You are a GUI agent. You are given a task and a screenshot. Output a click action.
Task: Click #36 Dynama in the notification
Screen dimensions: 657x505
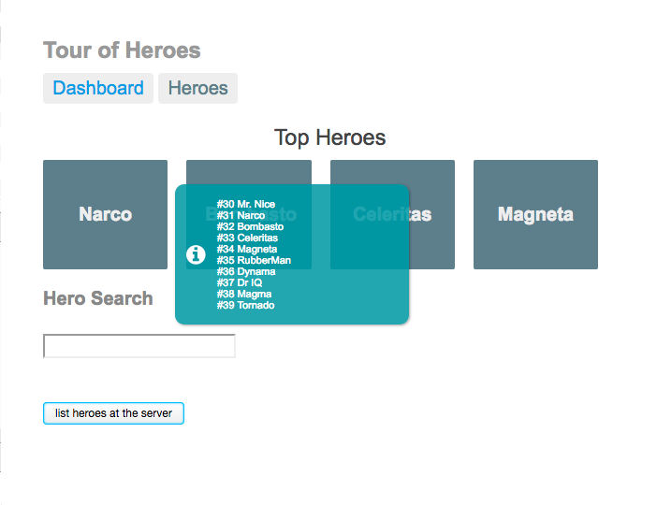246,272
